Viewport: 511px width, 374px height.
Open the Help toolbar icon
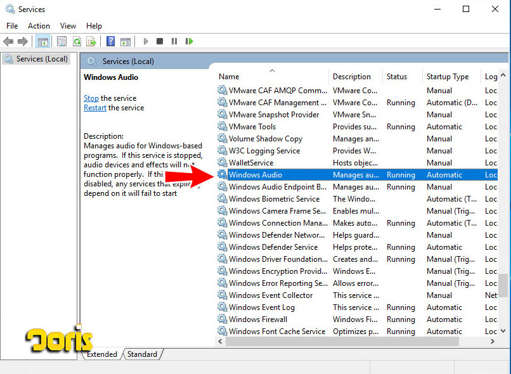(x=110, y=41)
